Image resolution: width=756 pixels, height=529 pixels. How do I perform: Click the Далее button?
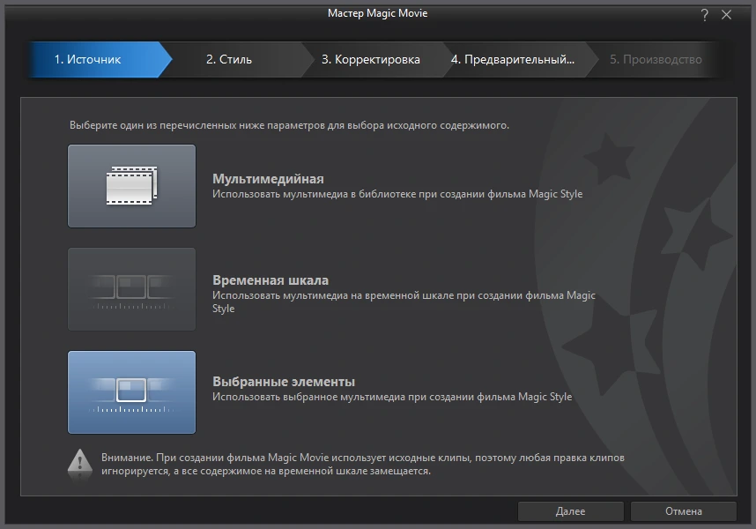coord(570,511)
